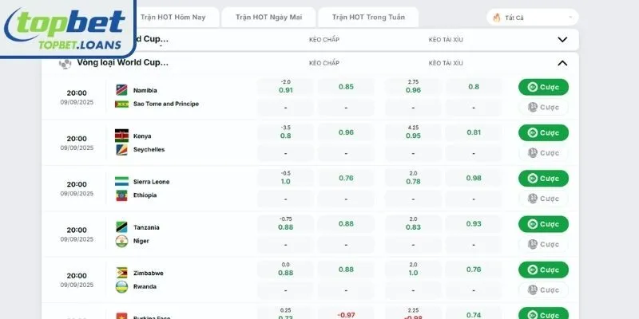Click the Ethiopia flag icon
Viewport: 639px width, 319px height.
(x=121, y=195)
